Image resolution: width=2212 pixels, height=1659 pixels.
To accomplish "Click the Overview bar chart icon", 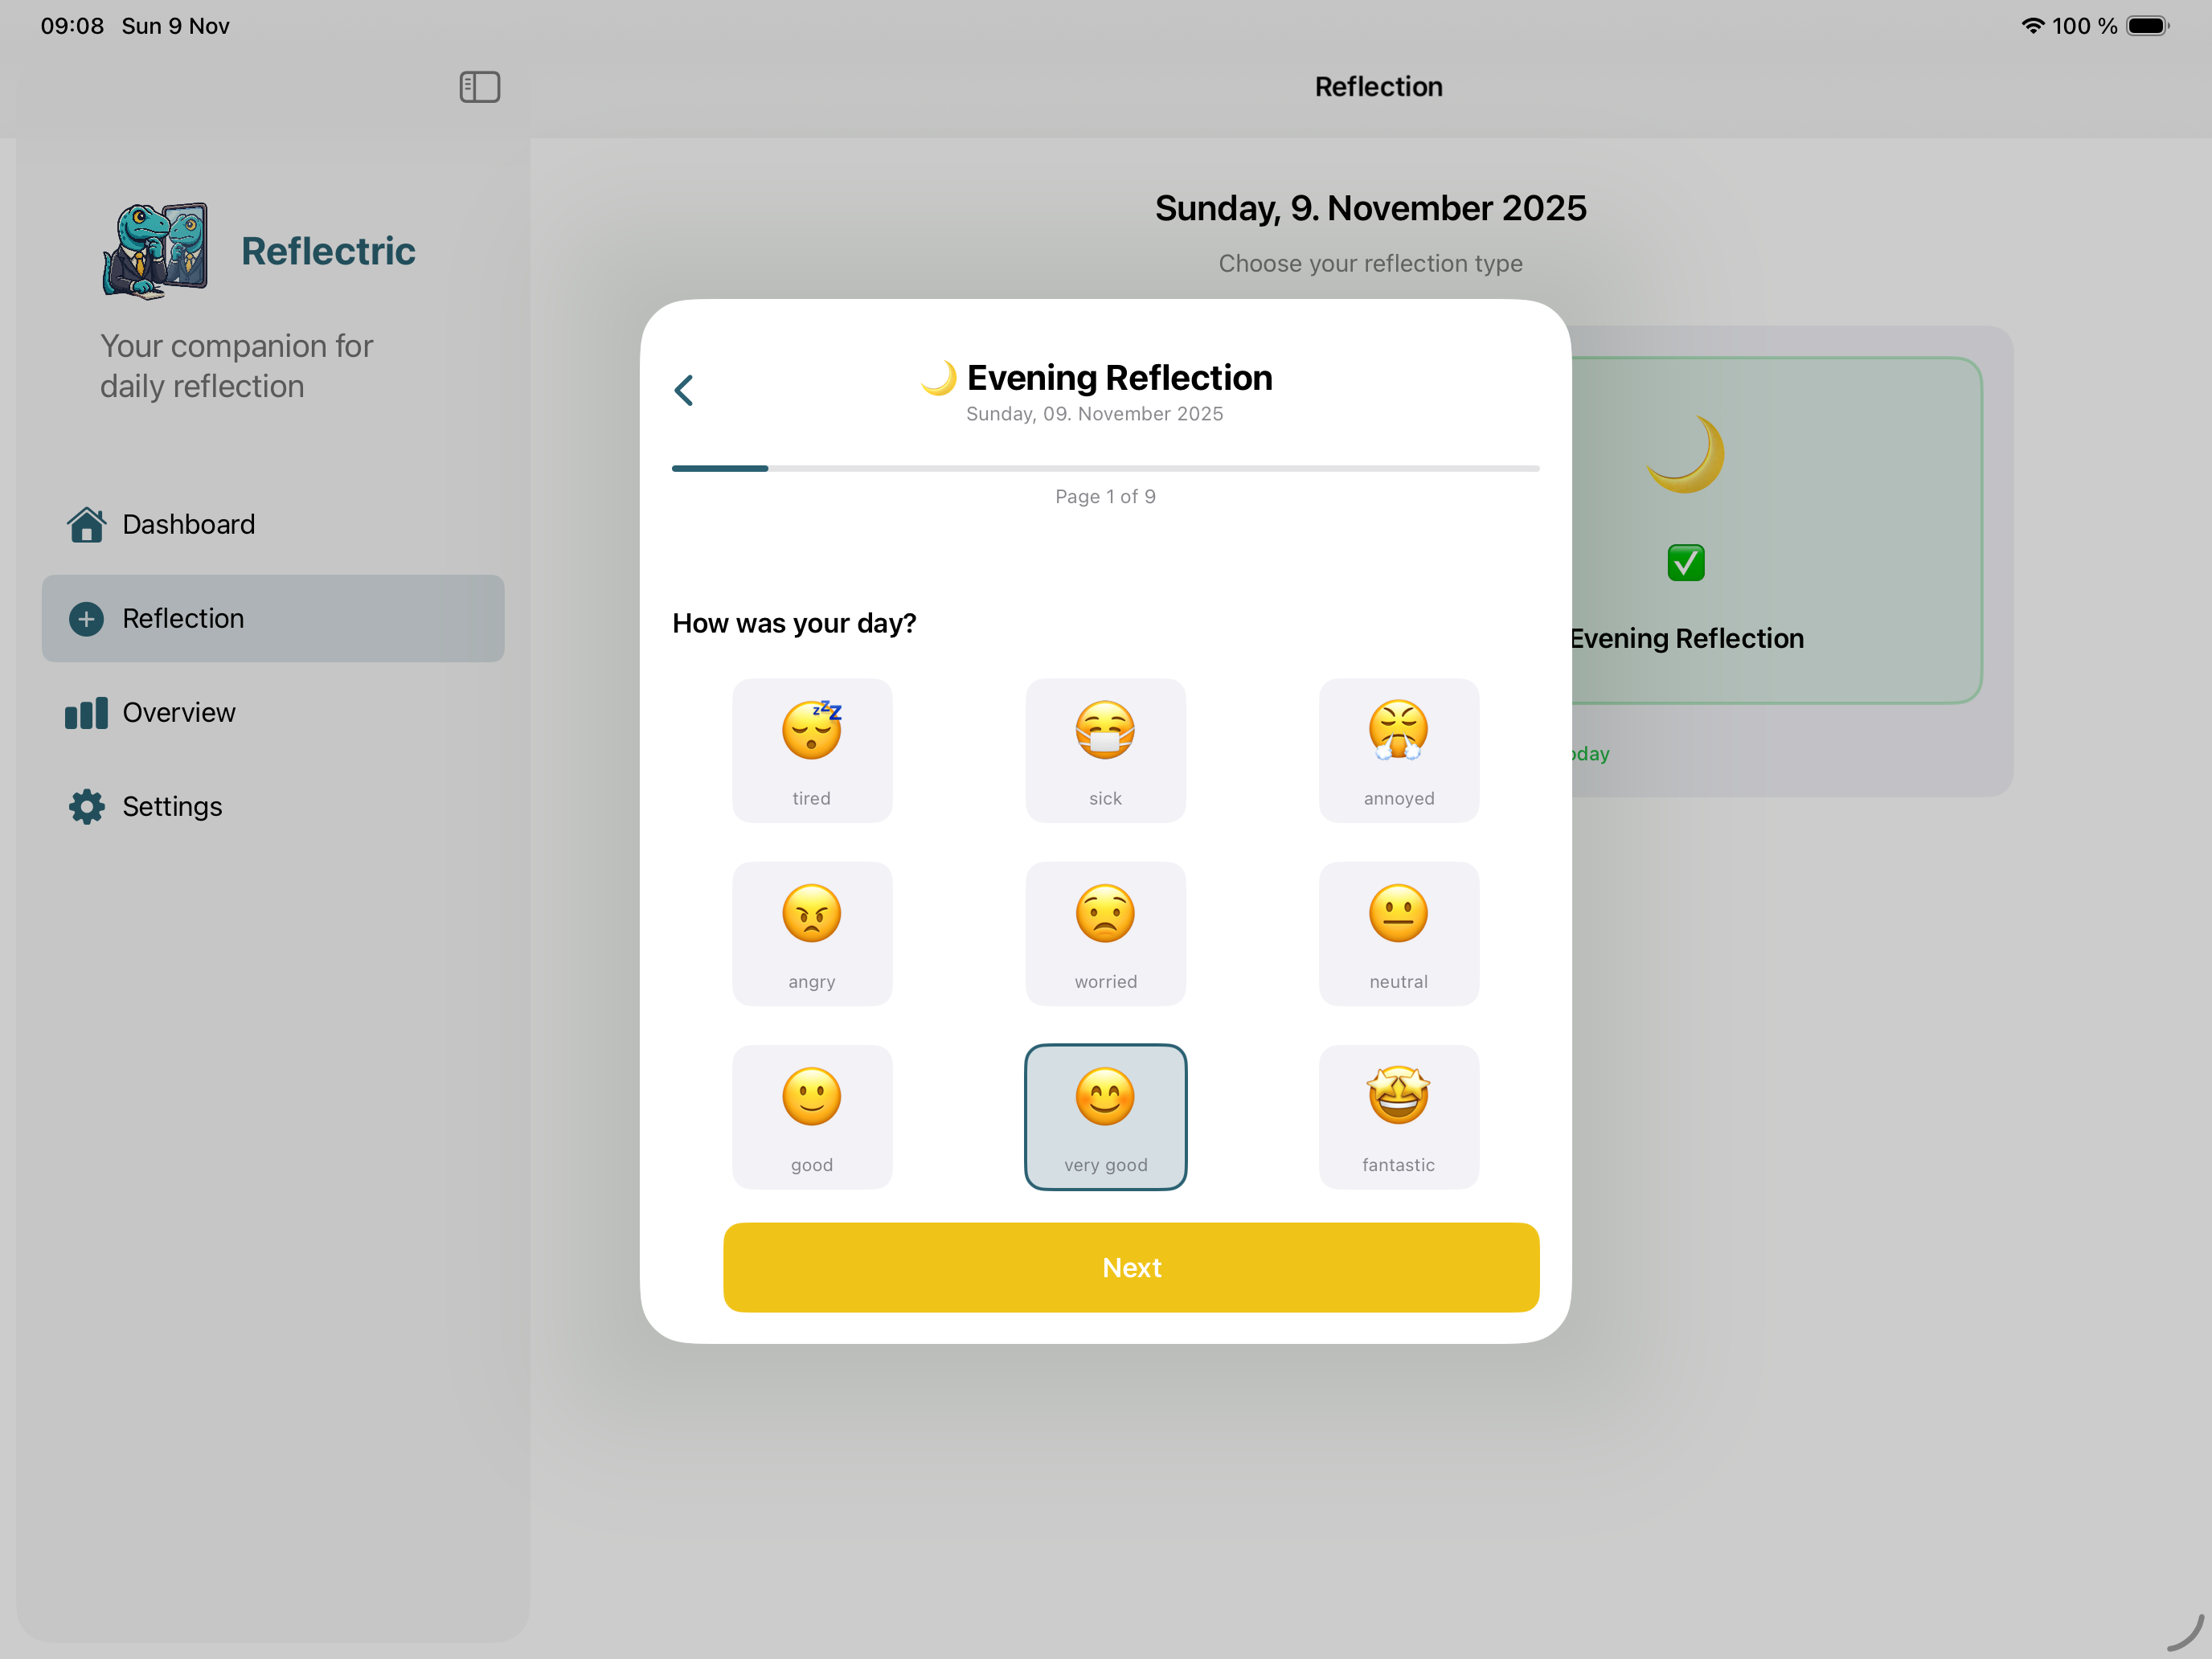I will point(87,713).
